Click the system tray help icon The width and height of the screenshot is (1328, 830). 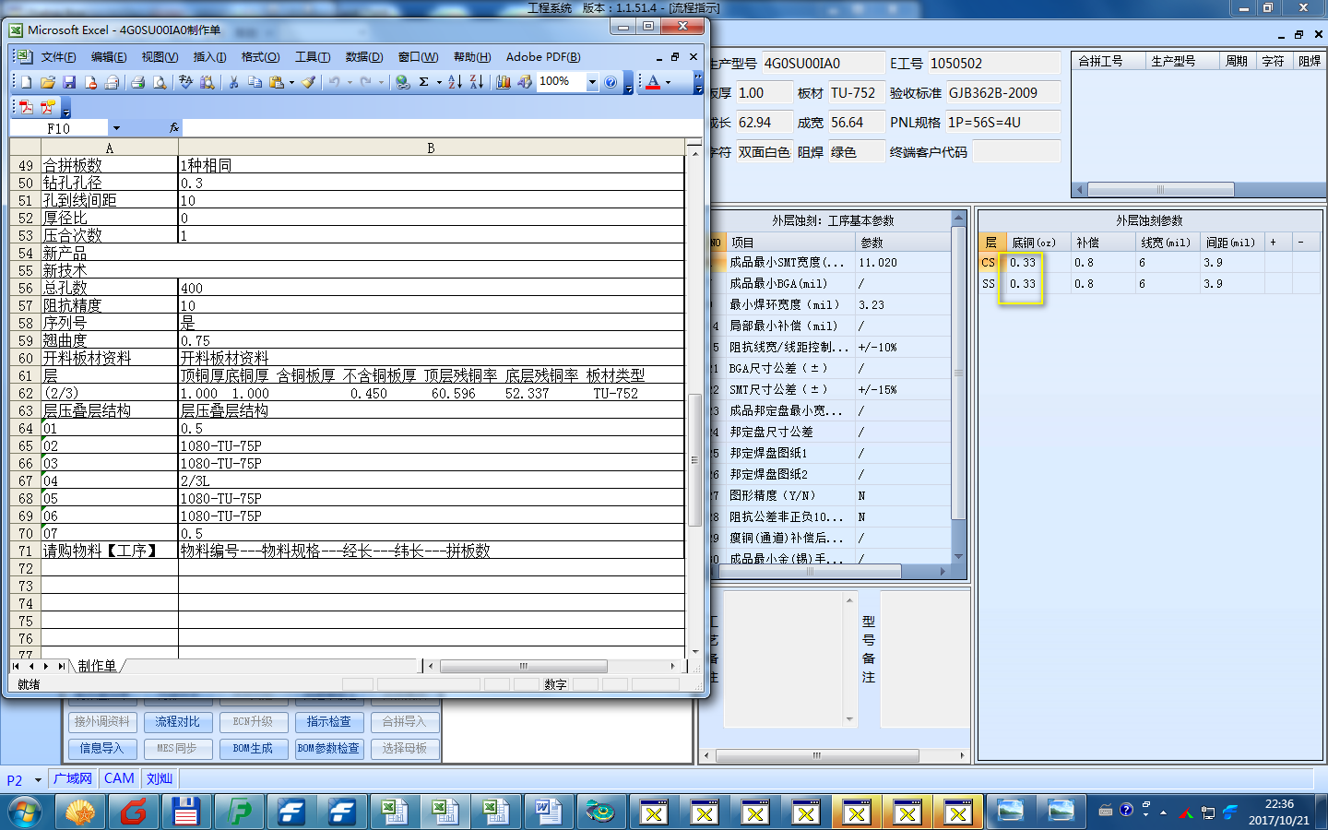[1126, 811]
